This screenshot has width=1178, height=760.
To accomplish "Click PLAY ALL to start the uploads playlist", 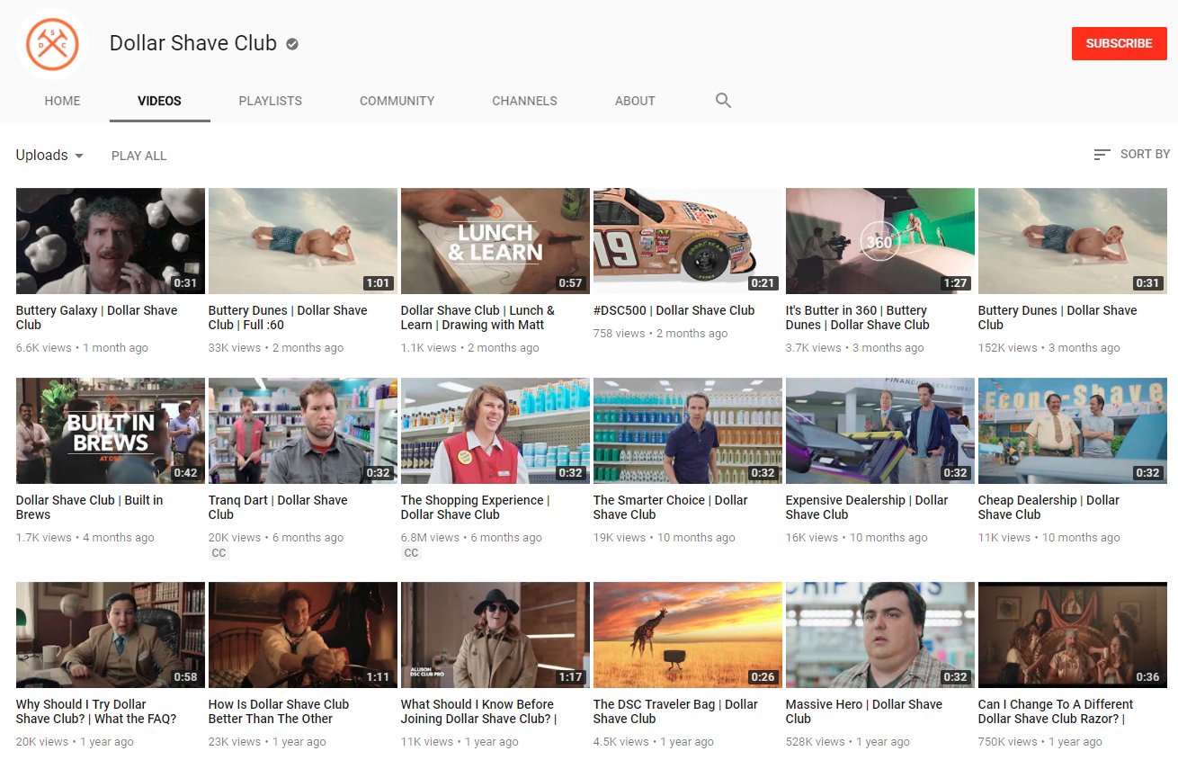I will pyautogui.click(x=138, y=156).
